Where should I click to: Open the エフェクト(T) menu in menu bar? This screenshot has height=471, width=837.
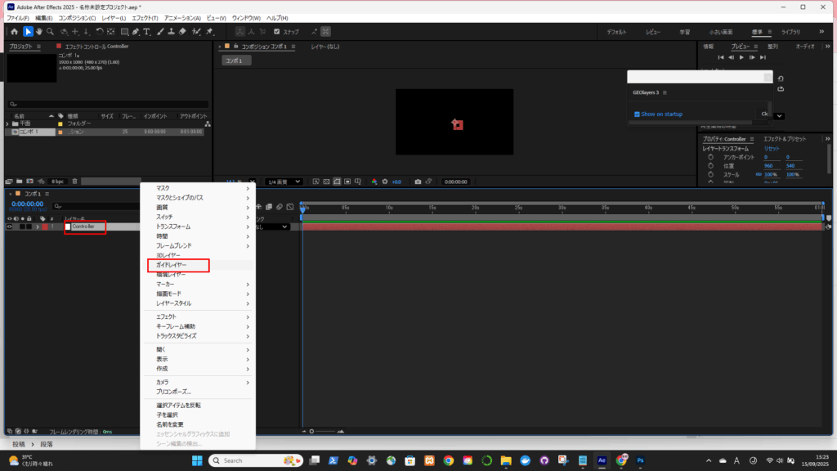tap(144, 18)
